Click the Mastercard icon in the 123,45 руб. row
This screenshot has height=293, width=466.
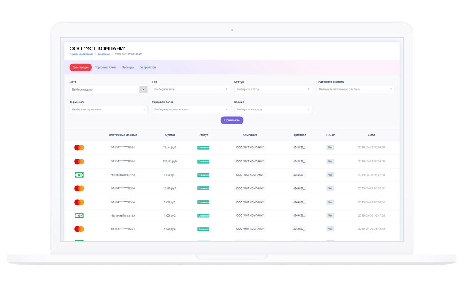(79, 161)
